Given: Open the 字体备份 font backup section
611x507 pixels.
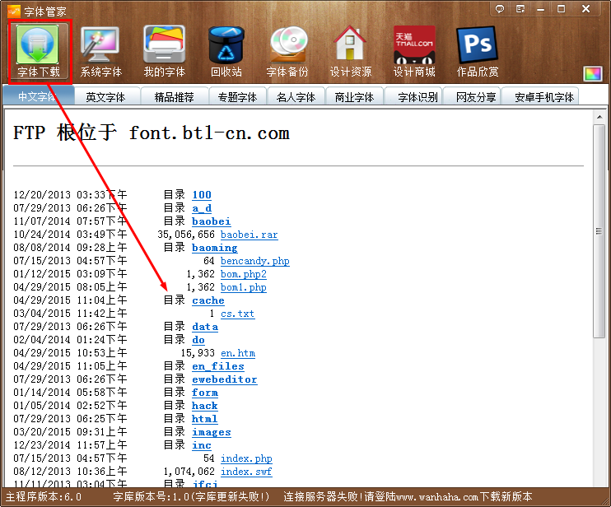Looking at the screenshot, I should click(287, 51).
